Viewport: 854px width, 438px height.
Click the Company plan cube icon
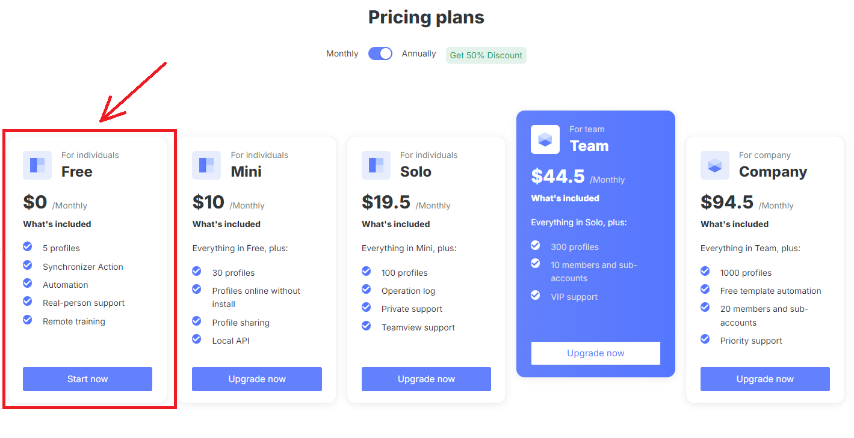click(x=714, y=165)
